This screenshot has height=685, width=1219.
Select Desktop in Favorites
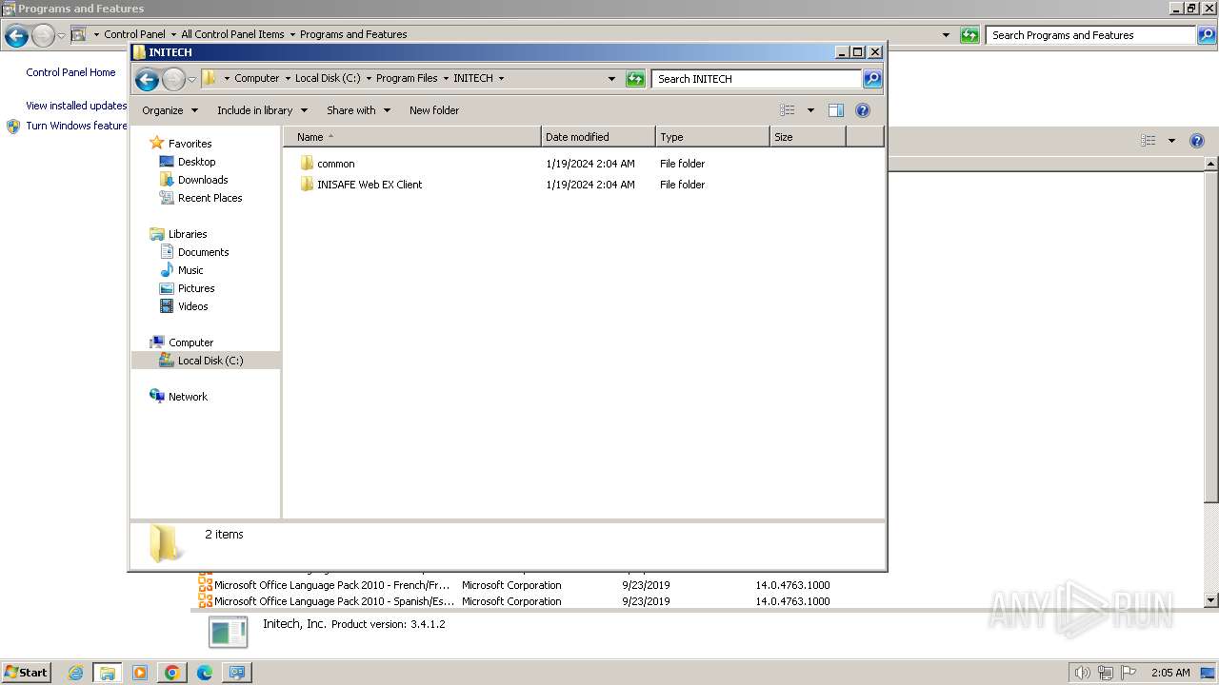tap(196, 162)
